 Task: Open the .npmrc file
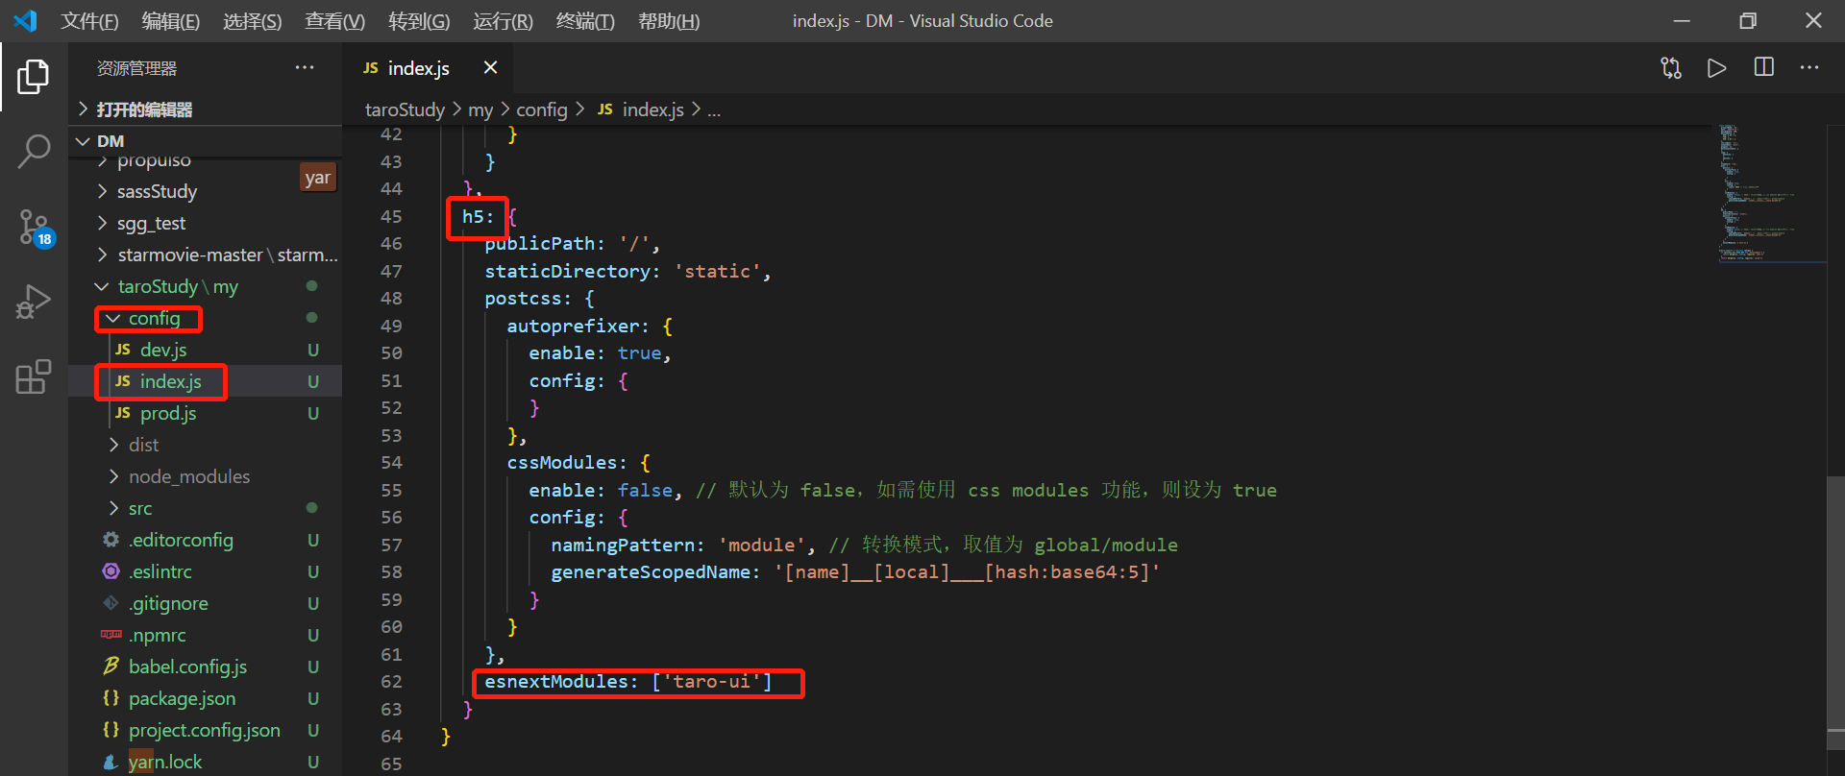[205, 635]
